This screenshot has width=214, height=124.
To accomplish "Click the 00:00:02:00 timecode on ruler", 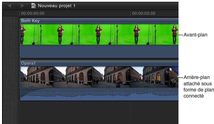I will 144,13.
